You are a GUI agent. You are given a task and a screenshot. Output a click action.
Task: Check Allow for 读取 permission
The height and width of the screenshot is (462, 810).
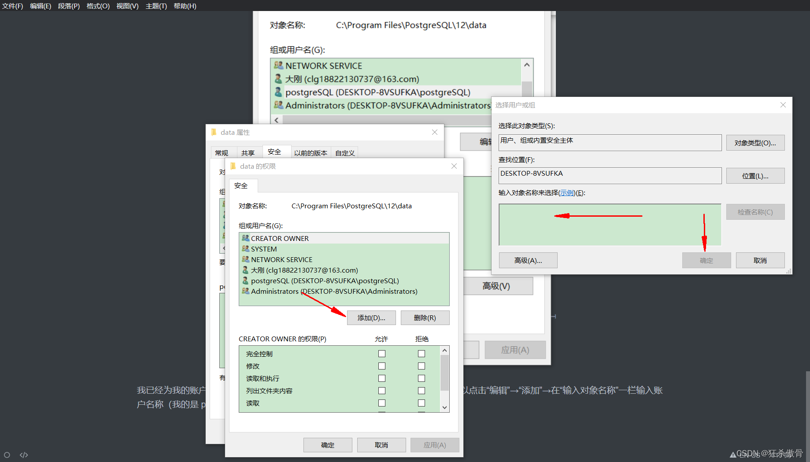pos(382,403)
